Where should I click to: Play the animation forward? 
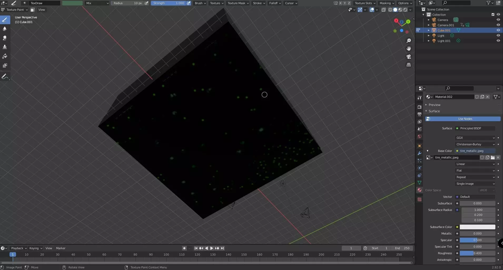coord(211,248)
